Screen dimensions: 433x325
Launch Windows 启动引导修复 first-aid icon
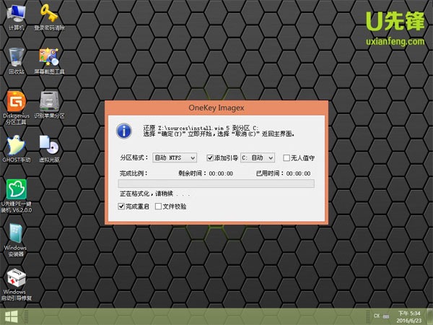(16, 285)
